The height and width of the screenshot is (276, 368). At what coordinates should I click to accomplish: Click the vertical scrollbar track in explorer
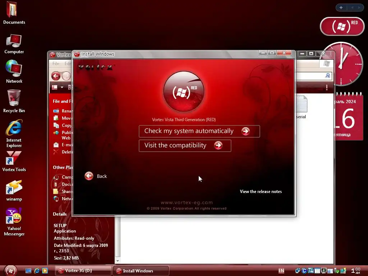[x=118, y=237]
